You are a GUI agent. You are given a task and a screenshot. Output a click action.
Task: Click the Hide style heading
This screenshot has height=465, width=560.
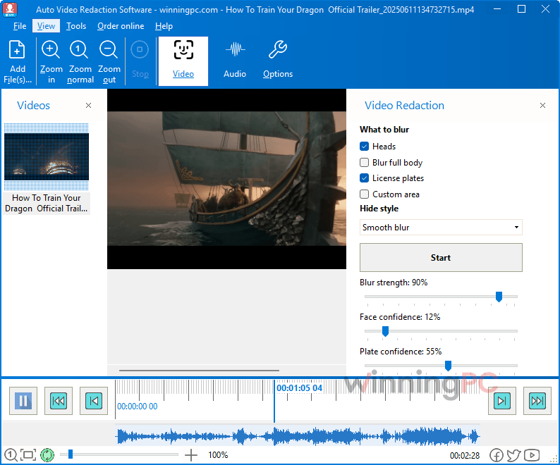379,209
